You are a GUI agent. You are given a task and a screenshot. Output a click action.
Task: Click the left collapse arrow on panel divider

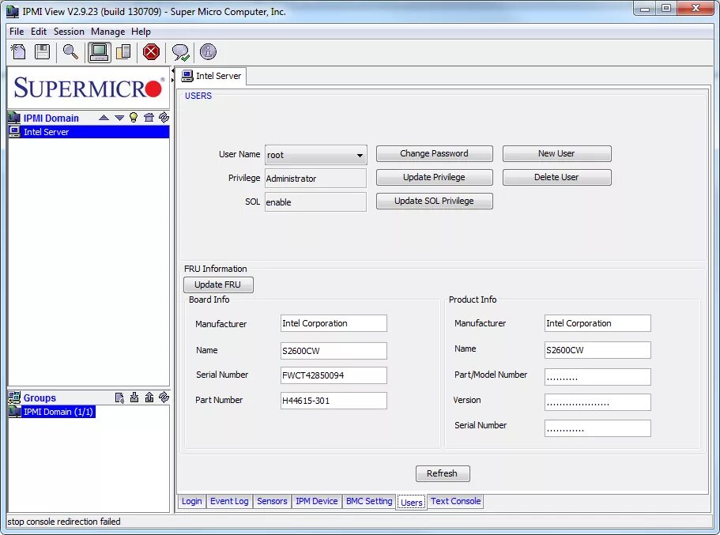(x=173, y=70)
